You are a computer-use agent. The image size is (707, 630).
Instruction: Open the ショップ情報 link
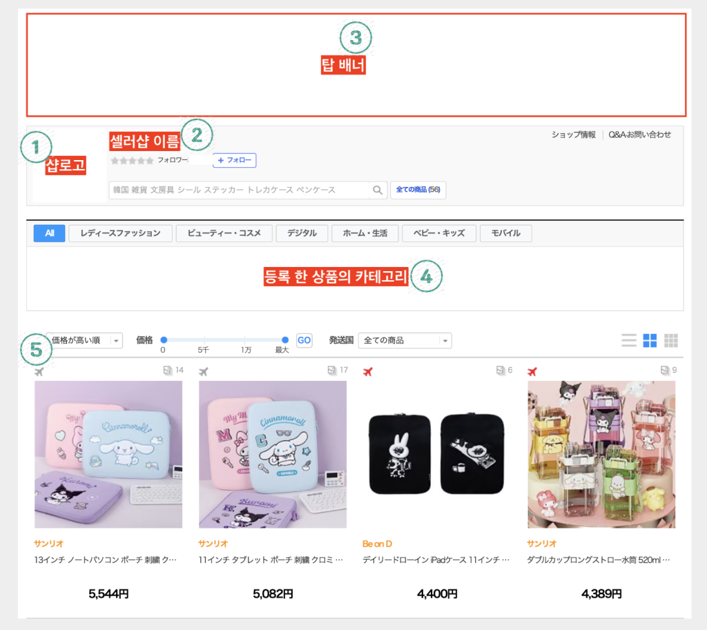pyautogui.click(x=574, y=135)
